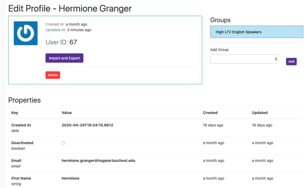Click the First Name value Hermione
This screenshot has width=307, height=188.
click(70, 178)
